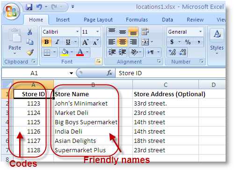Click Merge and Center
This screenshot has width=234, height=170.
145,42
